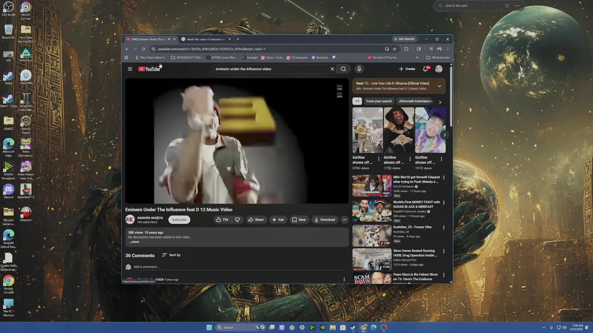
Task: Open options for 191K views Short
Action: coord(441,159)
